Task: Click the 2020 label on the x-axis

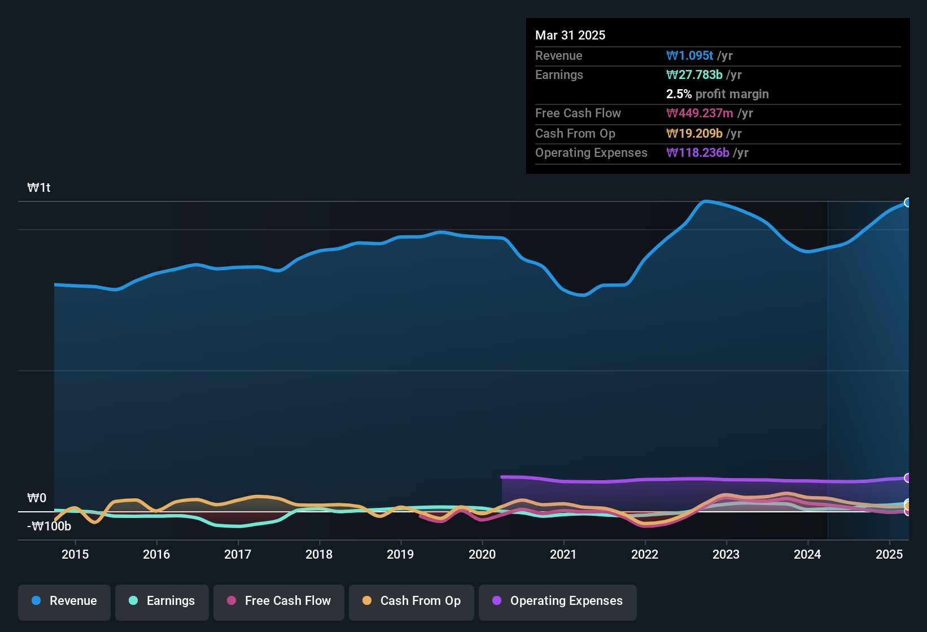Action: [x=482, y=555]
